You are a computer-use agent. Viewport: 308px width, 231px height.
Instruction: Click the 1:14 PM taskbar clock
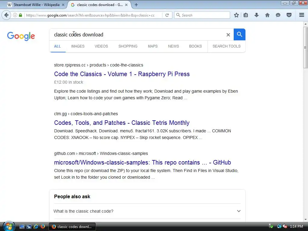(x=296, y=226)
